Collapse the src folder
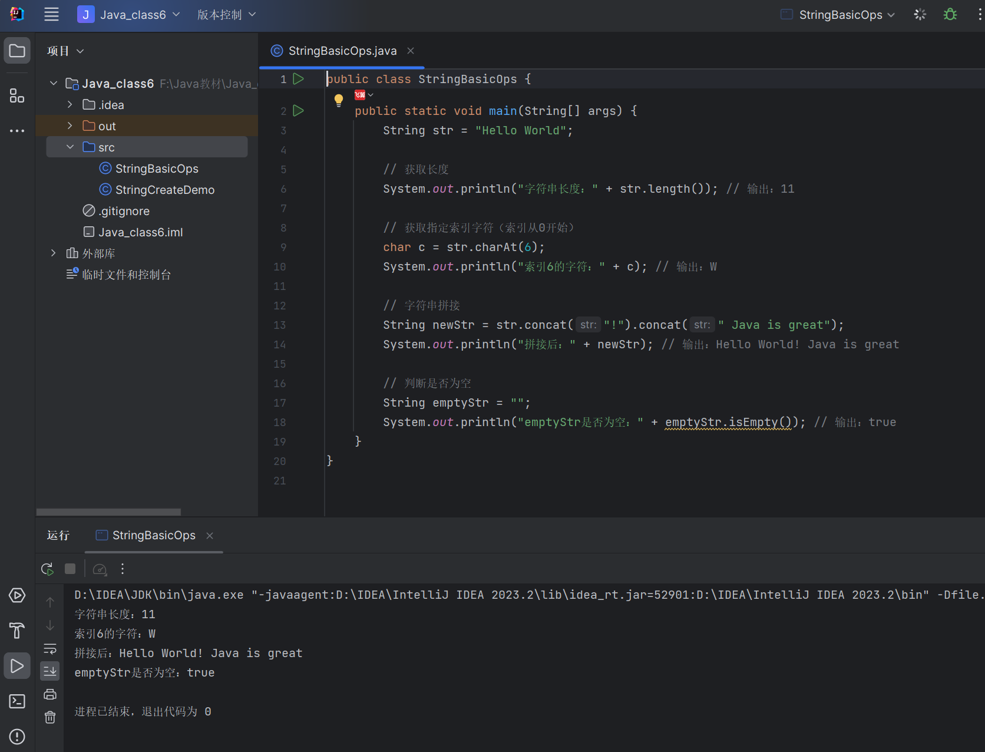 [70, 147]
